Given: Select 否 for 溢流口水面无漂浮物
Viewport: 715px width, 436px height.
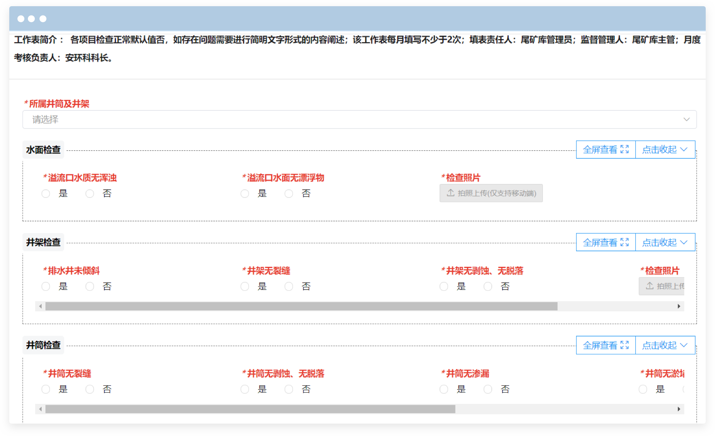Looking at the screenshot, I should (x=289, y=194).
